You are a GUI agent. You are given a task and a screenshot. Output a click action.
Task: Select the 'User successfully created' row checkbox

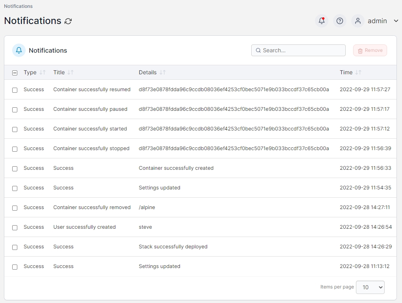point(15,228)
